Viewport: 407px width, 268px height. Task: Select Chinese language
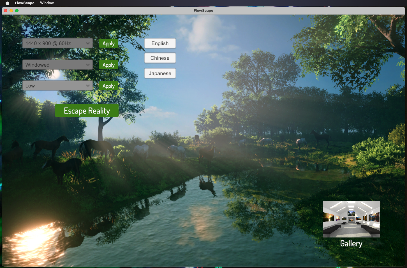point(160,58)
